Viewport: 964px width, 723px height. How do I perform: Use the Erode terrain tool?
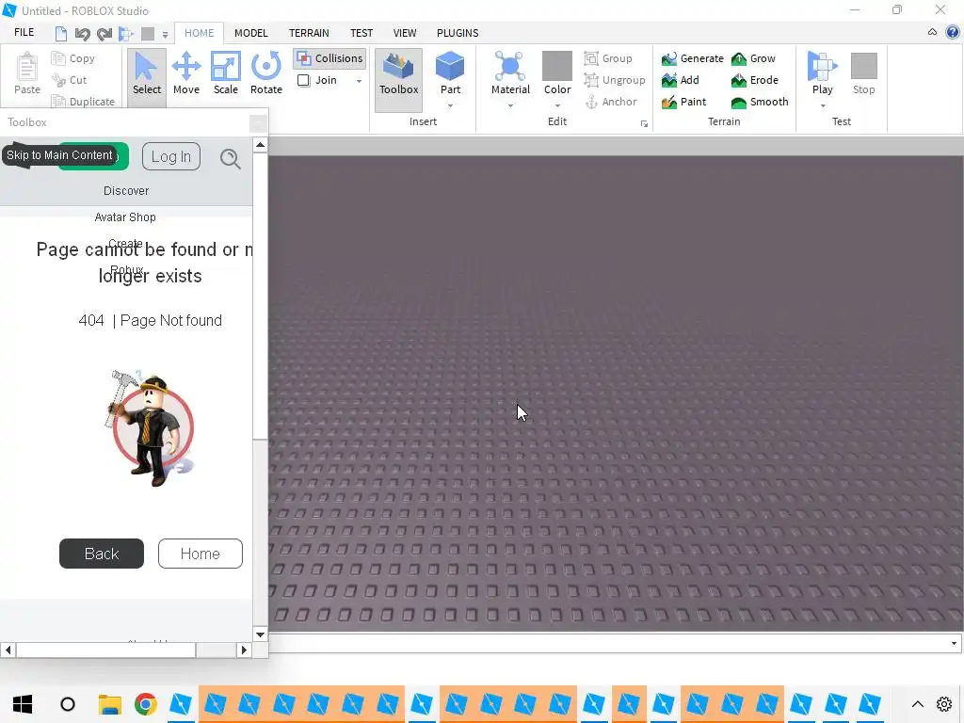[x=755, y=80]
